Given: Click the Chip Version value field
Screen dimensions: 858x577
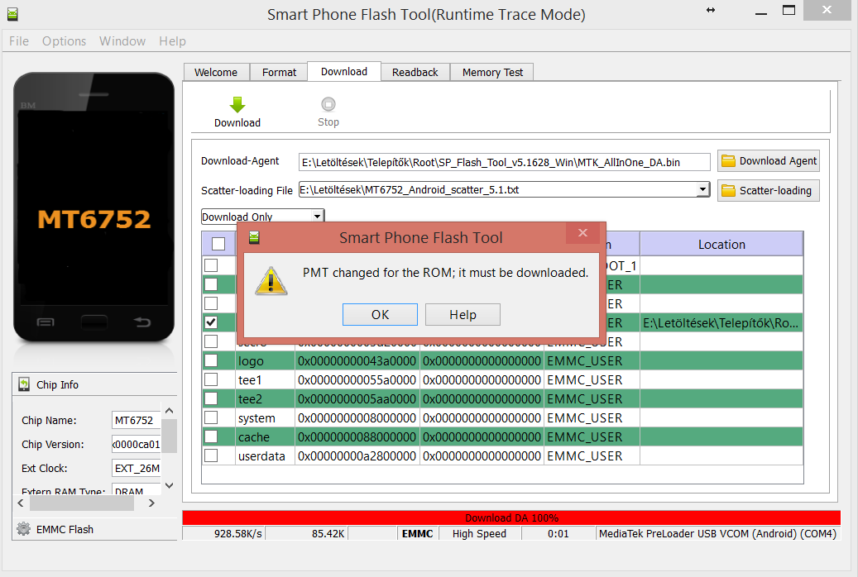Looking at the screenshot, I should pos(136,444).
